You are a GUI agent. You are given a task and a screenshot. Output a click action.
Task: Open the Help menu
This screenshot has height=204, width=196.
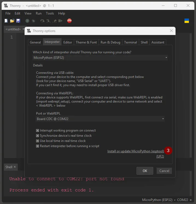pyautogui.click(x=62, y=13)
